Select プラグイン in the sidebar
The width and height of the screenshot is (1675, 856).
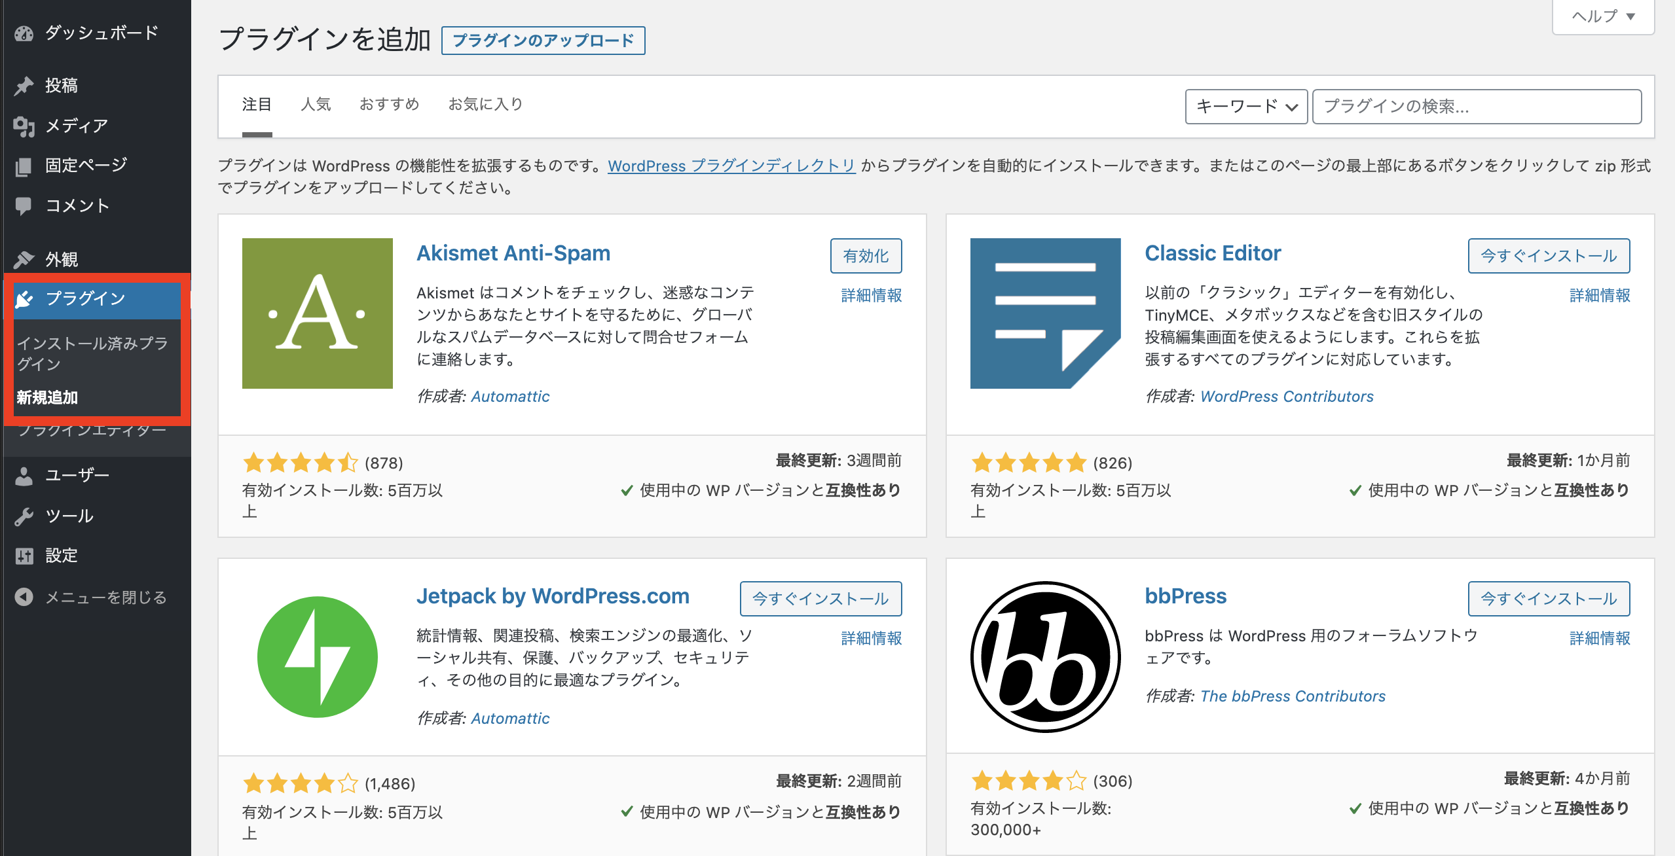pos(97,299)
